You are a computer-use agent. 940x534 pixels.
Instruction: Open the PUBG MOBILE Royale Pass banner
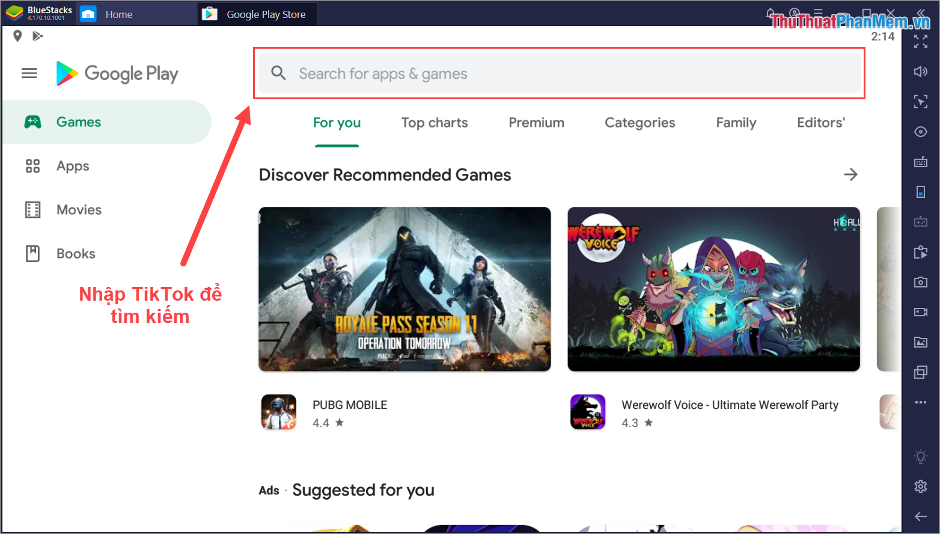404,289
